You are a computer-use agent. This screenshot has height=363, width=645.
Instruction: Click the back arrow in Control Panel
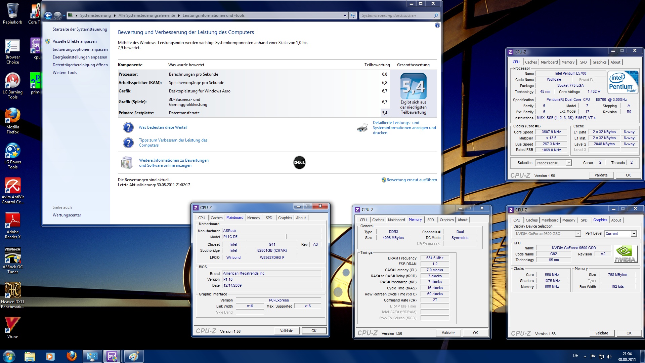pyautogui.click(x=48, y=15)
